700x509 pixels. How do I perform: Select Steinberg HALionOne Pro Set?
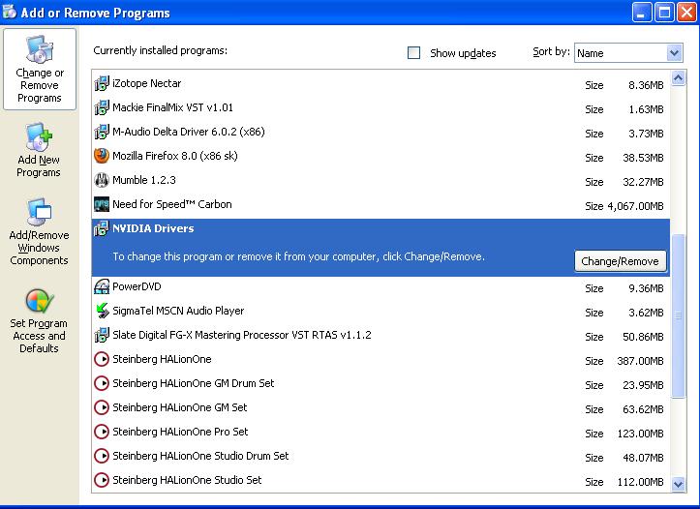(380, 432)
